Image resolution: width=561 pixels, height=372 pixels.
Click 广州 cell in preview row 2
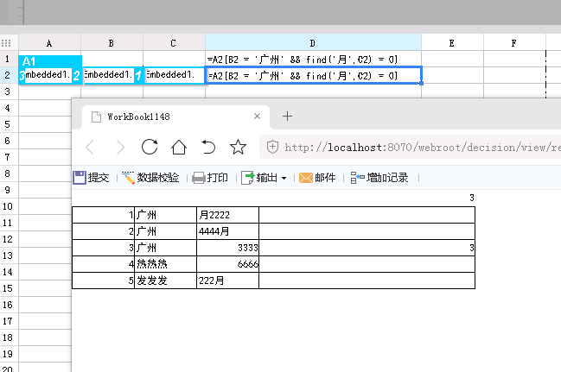tap(165, 231)
